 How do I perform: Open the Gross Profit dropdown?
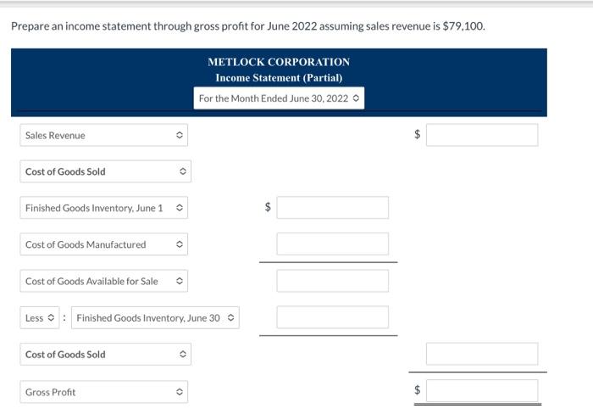(105, 392)
